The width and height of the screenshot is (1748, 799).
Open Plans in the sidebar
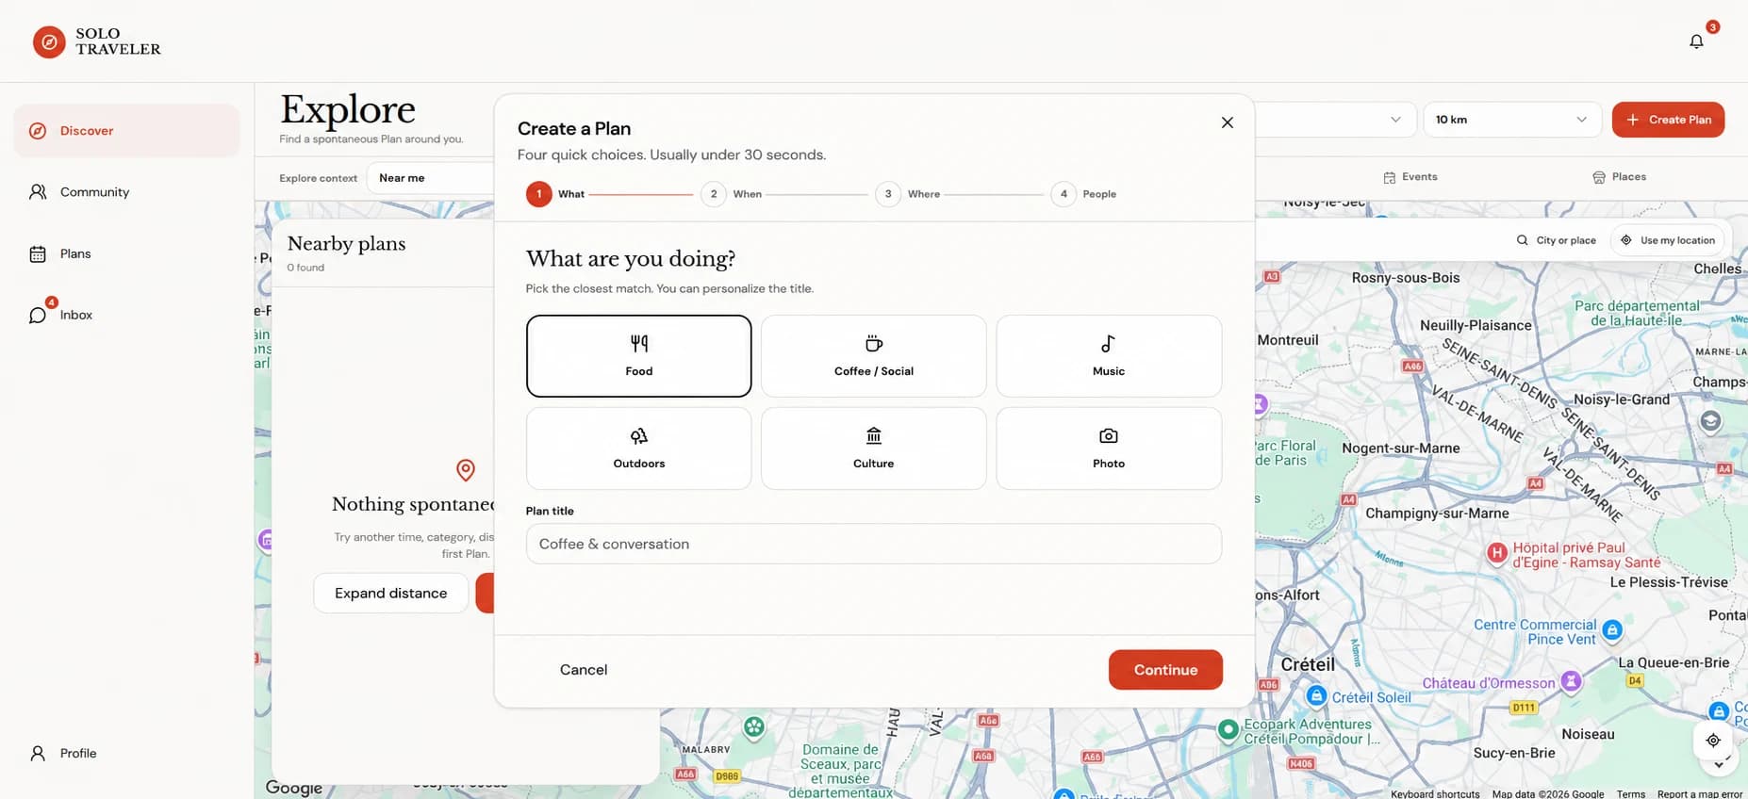[x=126, y=253]
